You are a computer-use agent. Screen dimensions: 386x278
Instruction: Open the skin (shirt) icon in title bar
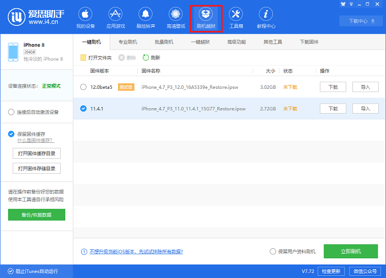(x=343, y=4)
